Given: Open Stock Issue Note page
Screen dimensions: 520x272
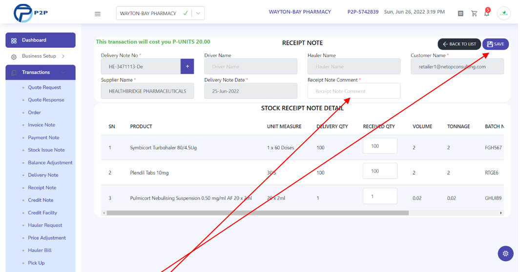Looking at the screenshot, I should 46,150.
